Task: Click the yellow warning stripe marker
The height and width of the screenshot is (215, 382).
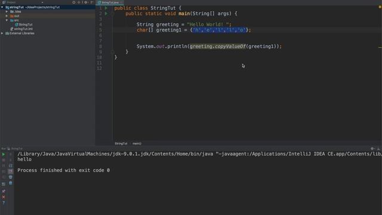Action: click(x=380, y=47)
